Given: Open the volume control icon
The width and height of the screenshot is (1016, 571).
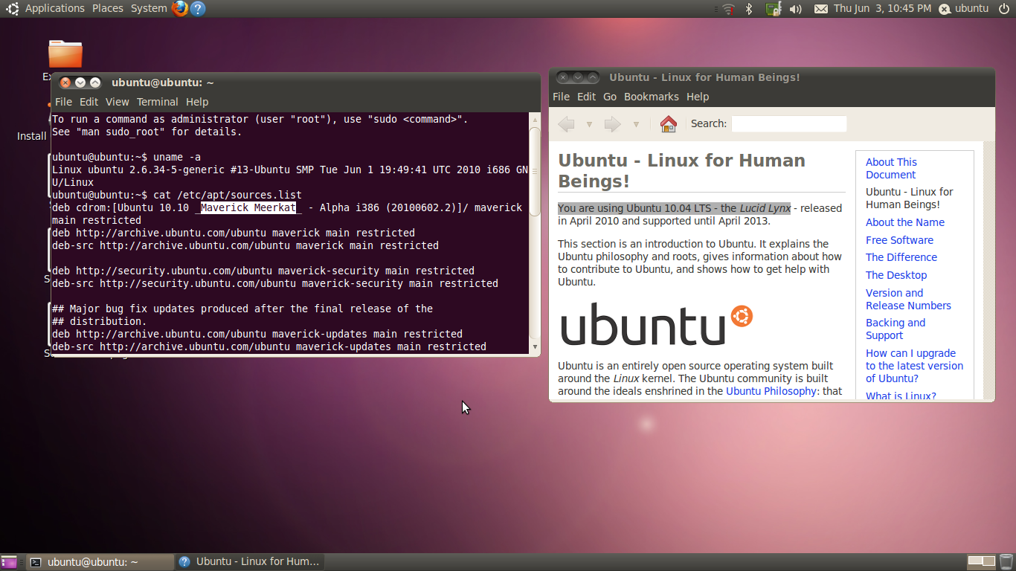Looking at the screenshot, I should 795,8.
